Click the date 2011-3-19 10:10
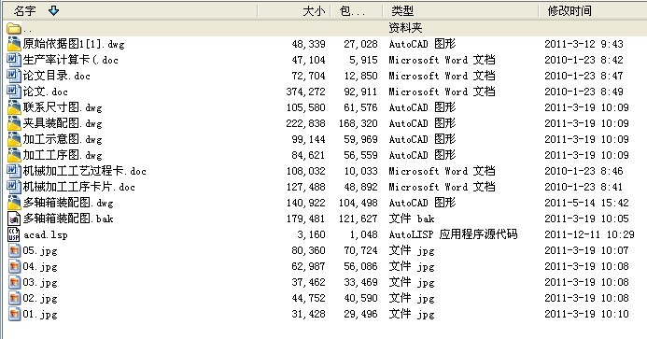The height and width of the screenshot is (339, 647). pos(586,314)
